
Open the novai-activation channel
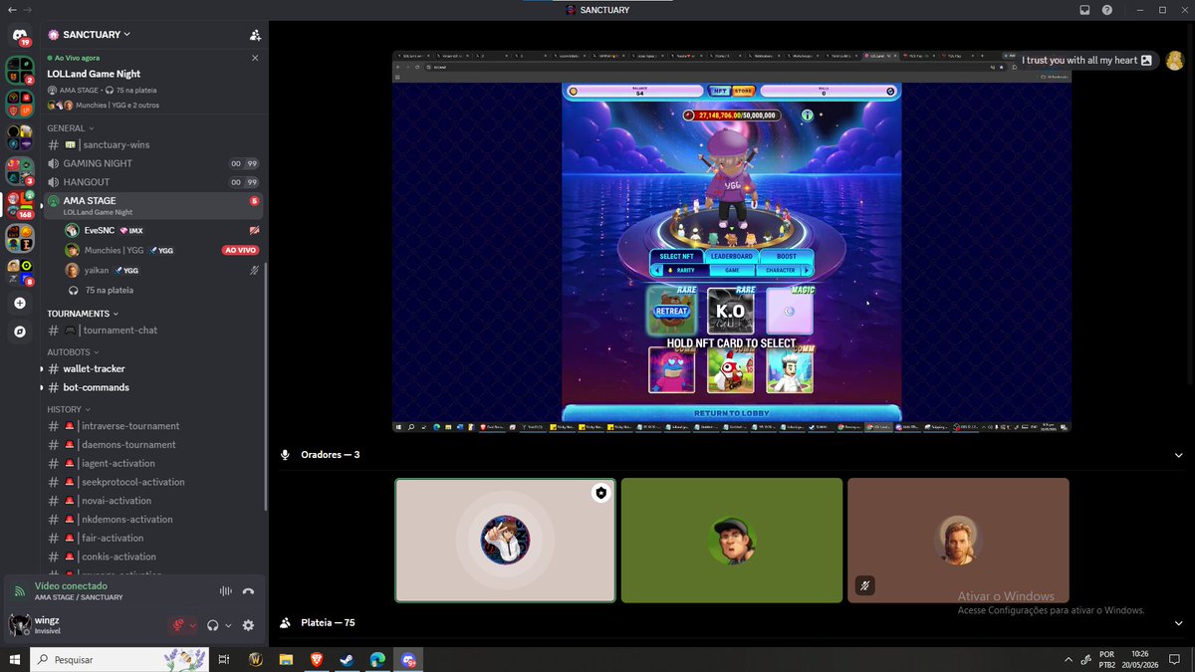point(153,501)
